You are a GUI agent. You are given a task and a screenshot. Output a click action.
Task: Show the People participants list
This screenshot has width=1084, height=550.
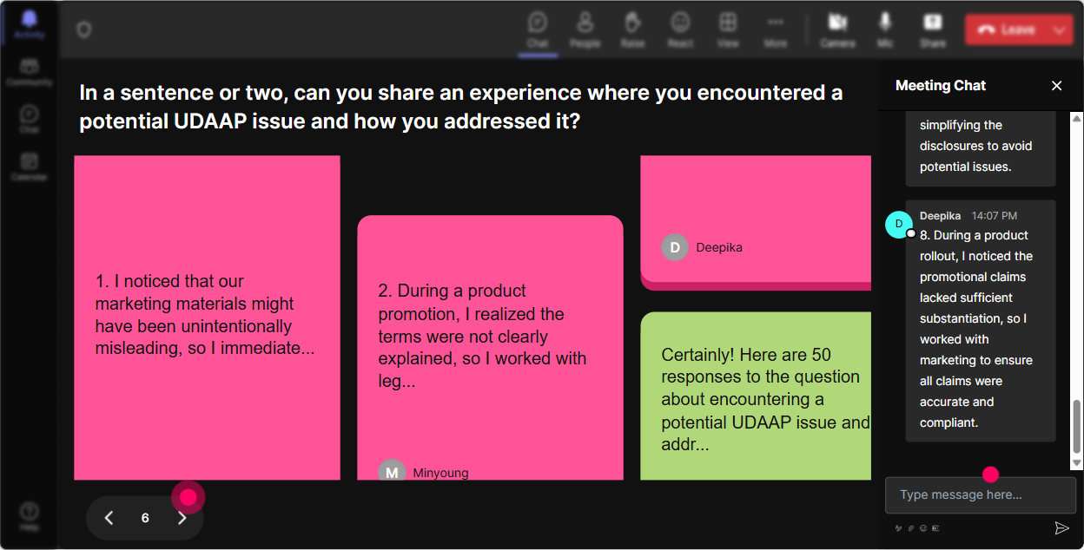coord(585,29)
